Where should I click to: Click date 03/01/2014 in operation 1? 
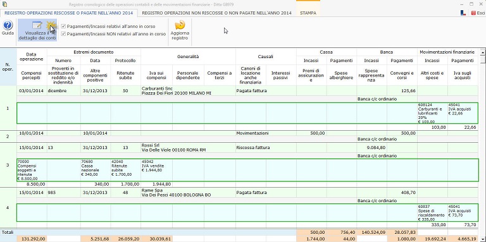click(32, 91)
